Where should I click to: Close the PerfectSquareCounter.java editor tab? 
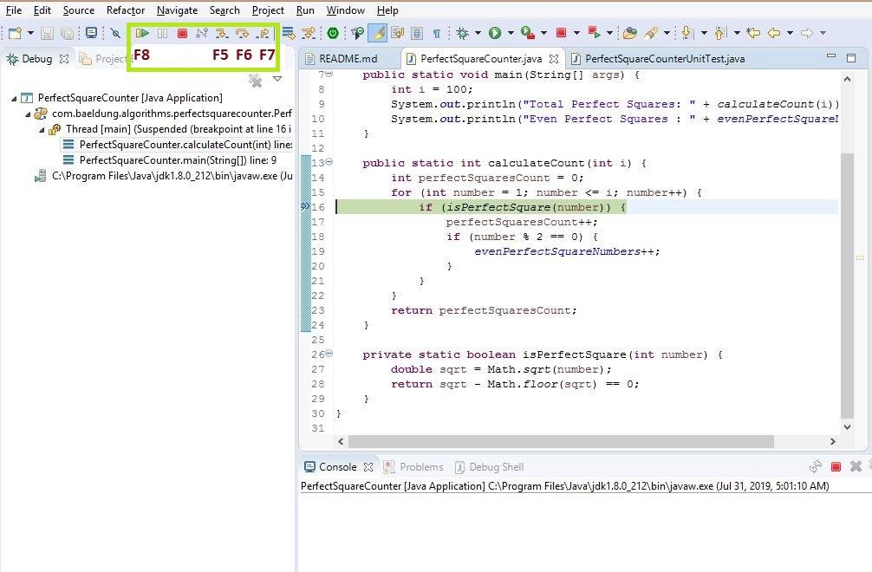tap(553, 59)
